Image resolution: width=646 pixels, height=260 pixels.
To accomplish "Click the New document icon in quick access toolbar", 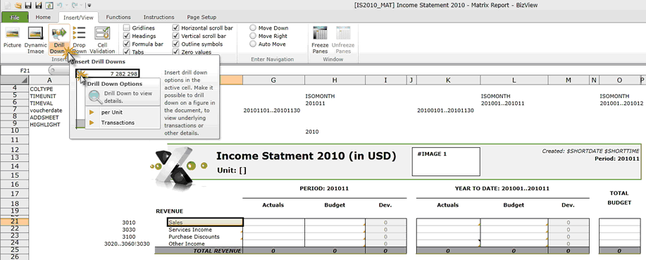I will (x=8, y=6).
